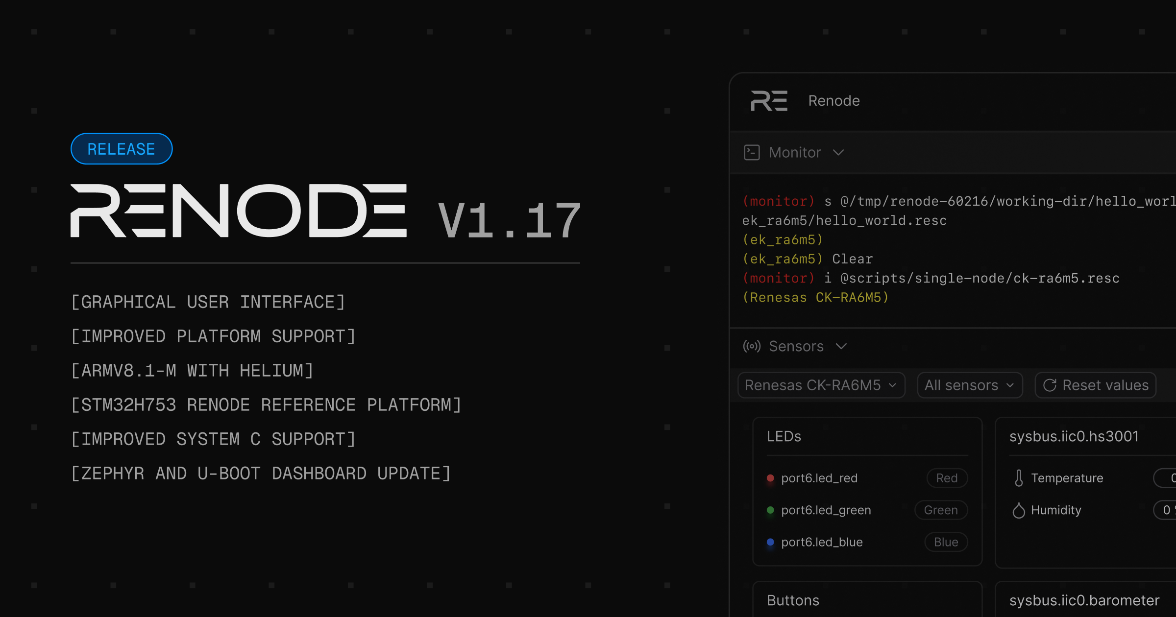Click the sysbus.iic0.hs3001 card heading

(x=1074, y=436)
